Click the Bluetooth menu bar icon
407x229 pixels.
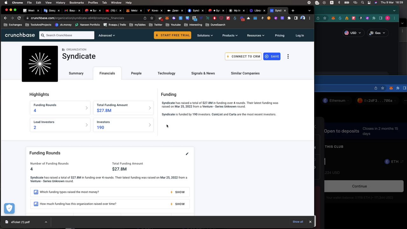[x=339, y=3]
